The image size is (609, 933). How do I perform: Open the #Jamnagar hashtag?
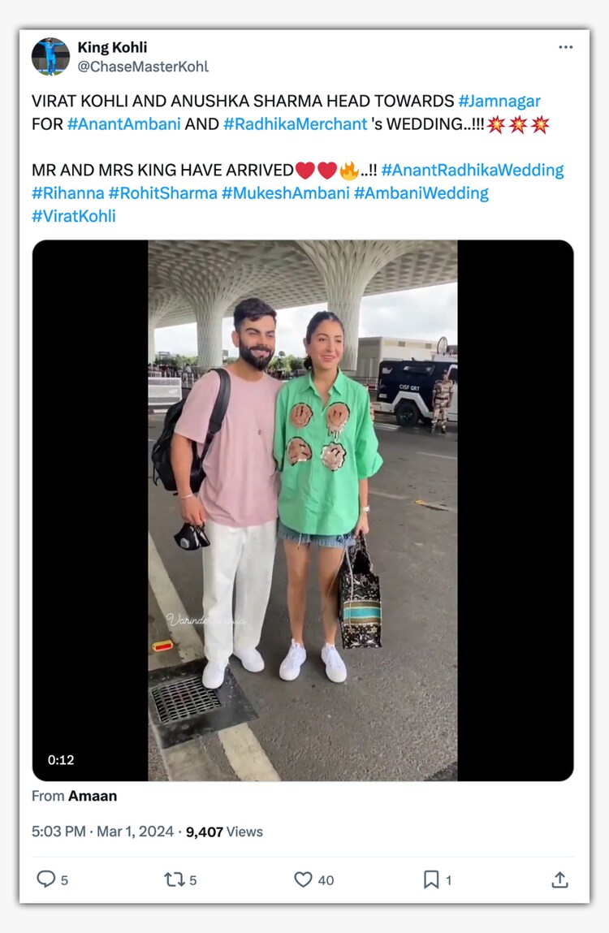pos(499,102)
